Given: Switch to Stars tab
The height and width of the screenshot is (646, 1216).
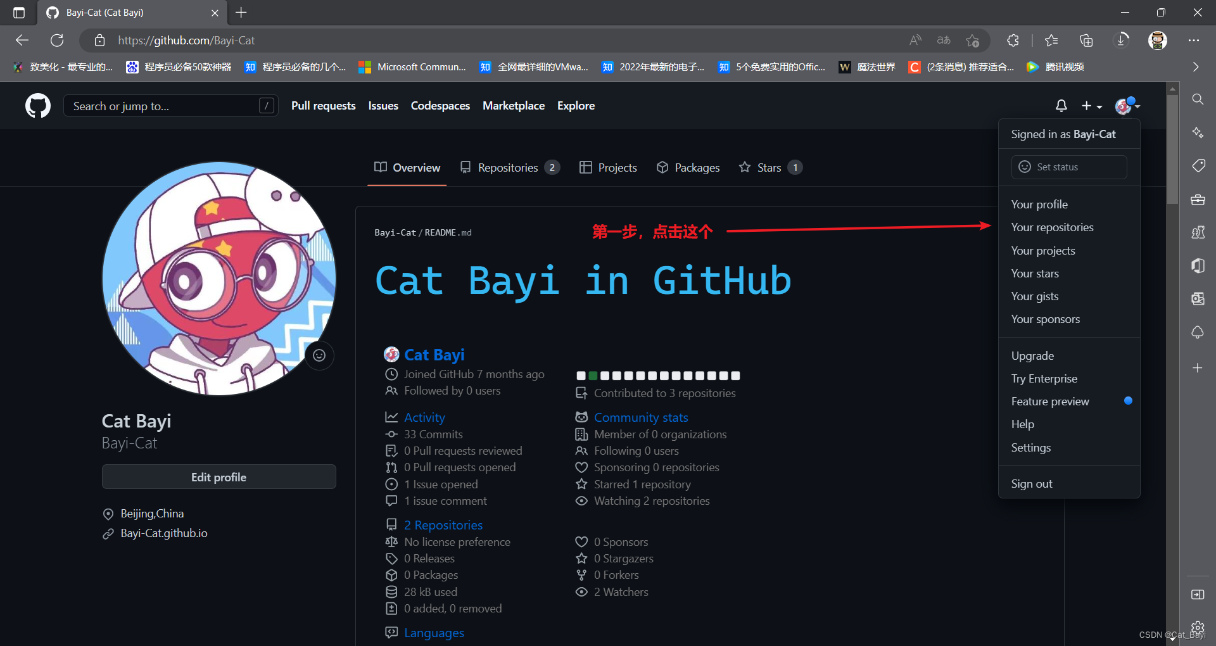Looking at the screenshot, I should point(770,168).
